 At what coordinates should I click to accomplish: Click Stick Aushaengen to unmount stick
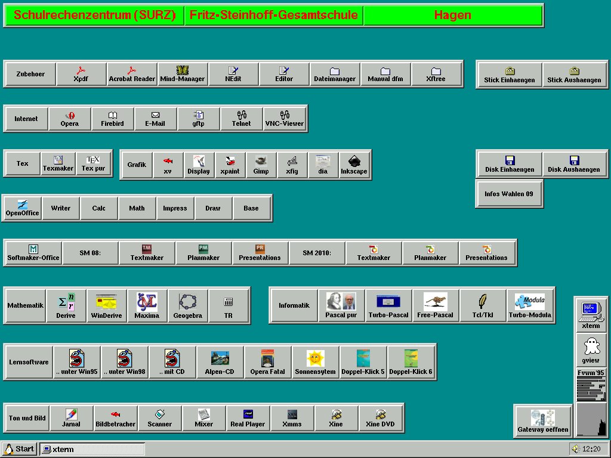(574, 75)
